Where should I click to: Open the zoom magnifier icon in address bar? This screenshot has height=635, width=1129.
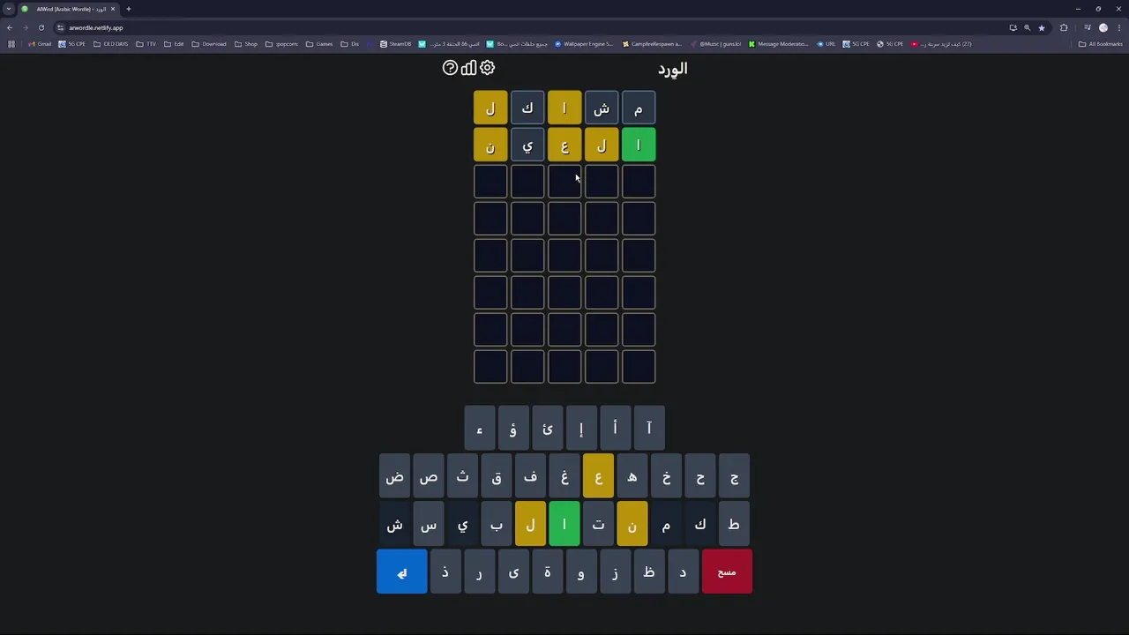[1027, 27]
